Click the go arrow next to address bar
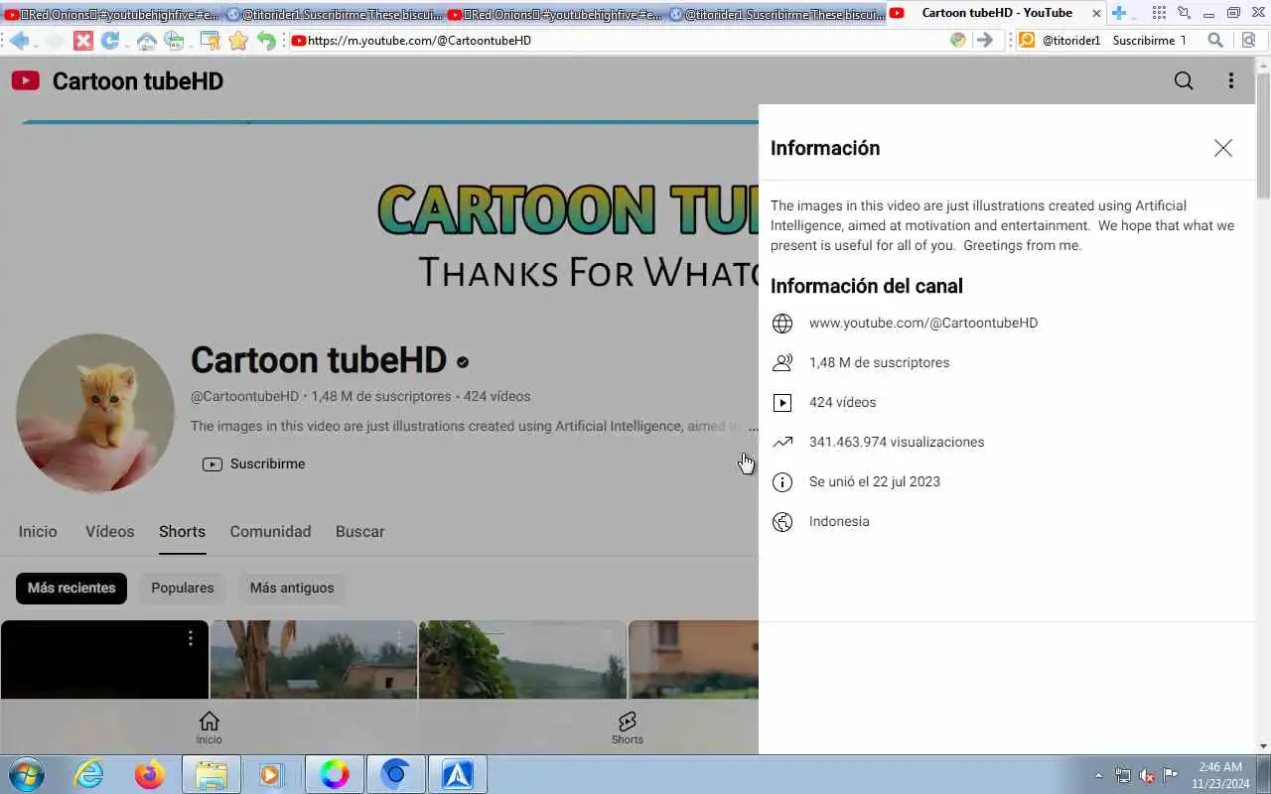 pyautogui.click(x=984, y=41)
